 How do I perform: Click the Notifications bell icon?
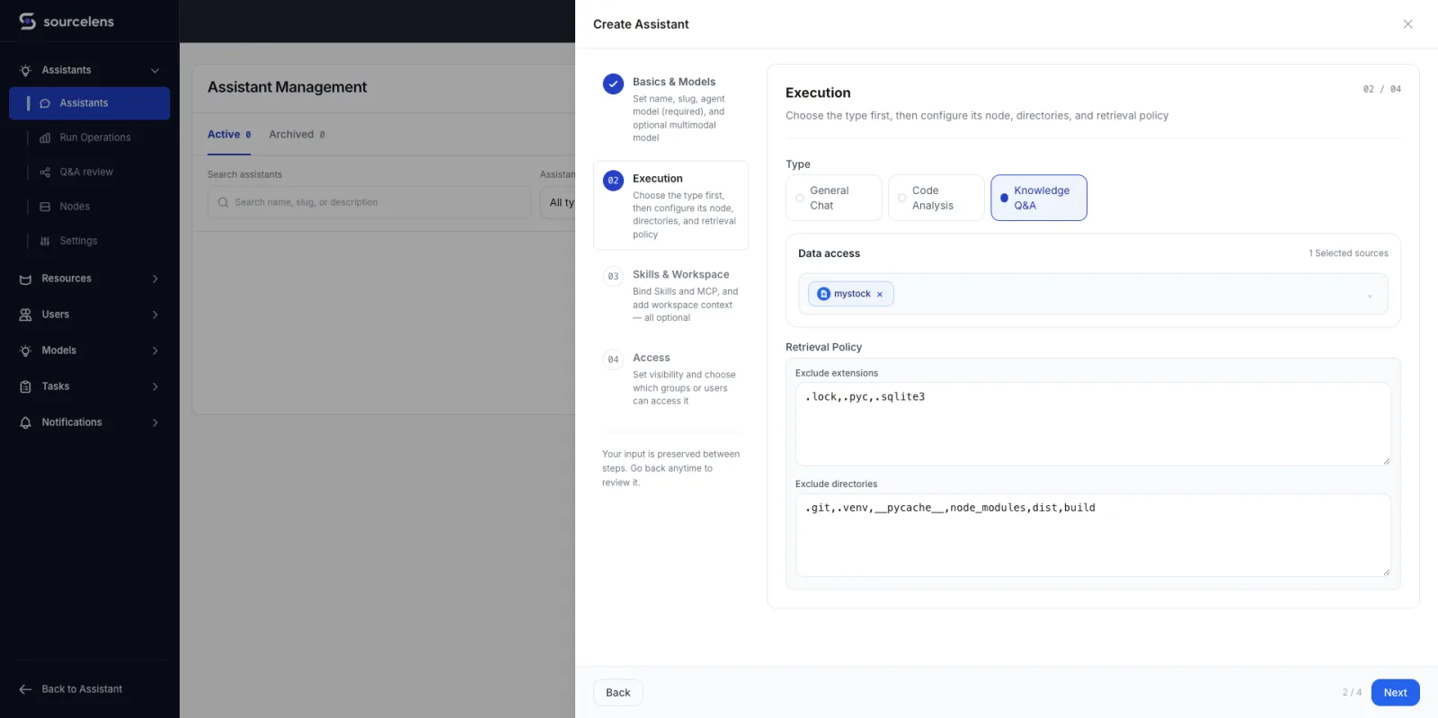tap(25, 422)
